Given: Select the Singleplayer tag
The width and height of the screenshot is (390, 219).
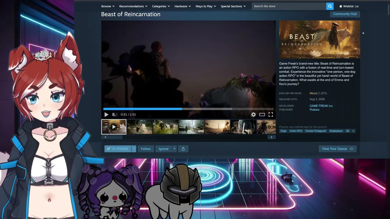Looking at the screenshot, I should (336, 131).
